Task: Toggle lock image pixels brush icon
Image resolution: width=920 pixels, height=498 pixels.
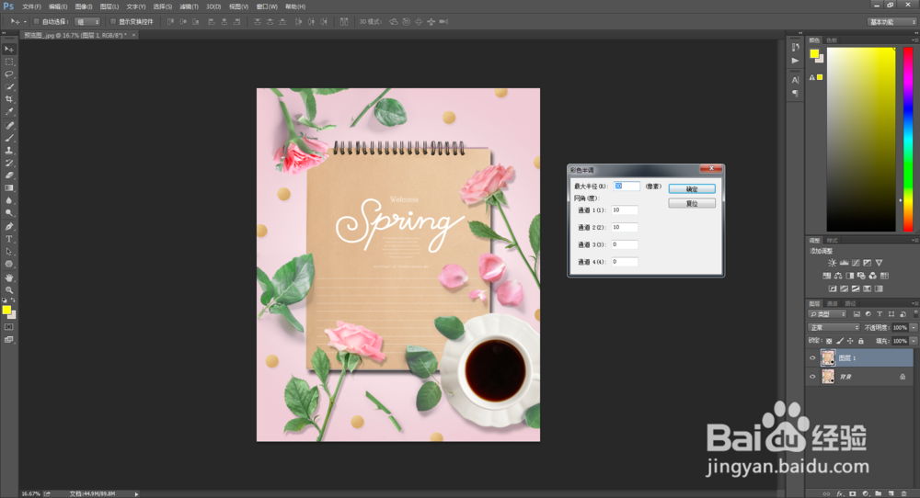Action: [x=840, y=341]
